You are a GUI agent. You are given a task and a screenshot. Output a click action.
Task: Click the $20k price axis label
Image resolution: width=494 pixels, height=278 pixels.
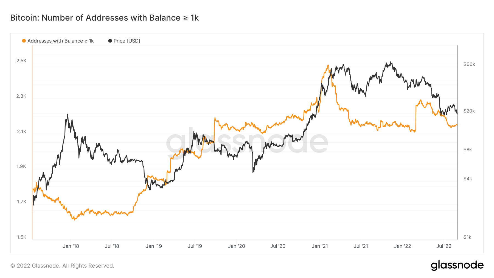pos(469,111)
